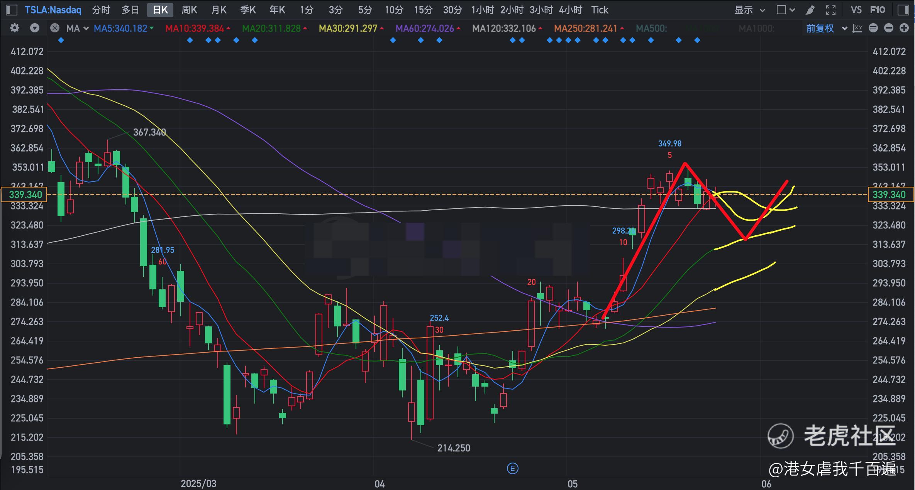
Task: Switch to the Tick chart tab
Action: (x=600, y=10)
